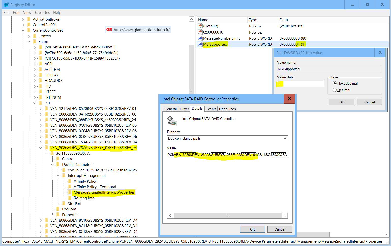This screenshot has height=246, width=391.
Task: Click the HTREE folder icon
Action: [x=40, y=92]
